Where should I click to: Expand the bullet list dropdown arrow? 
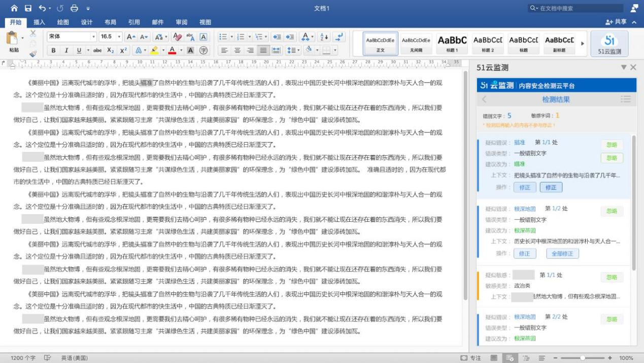tap(232, 37)
